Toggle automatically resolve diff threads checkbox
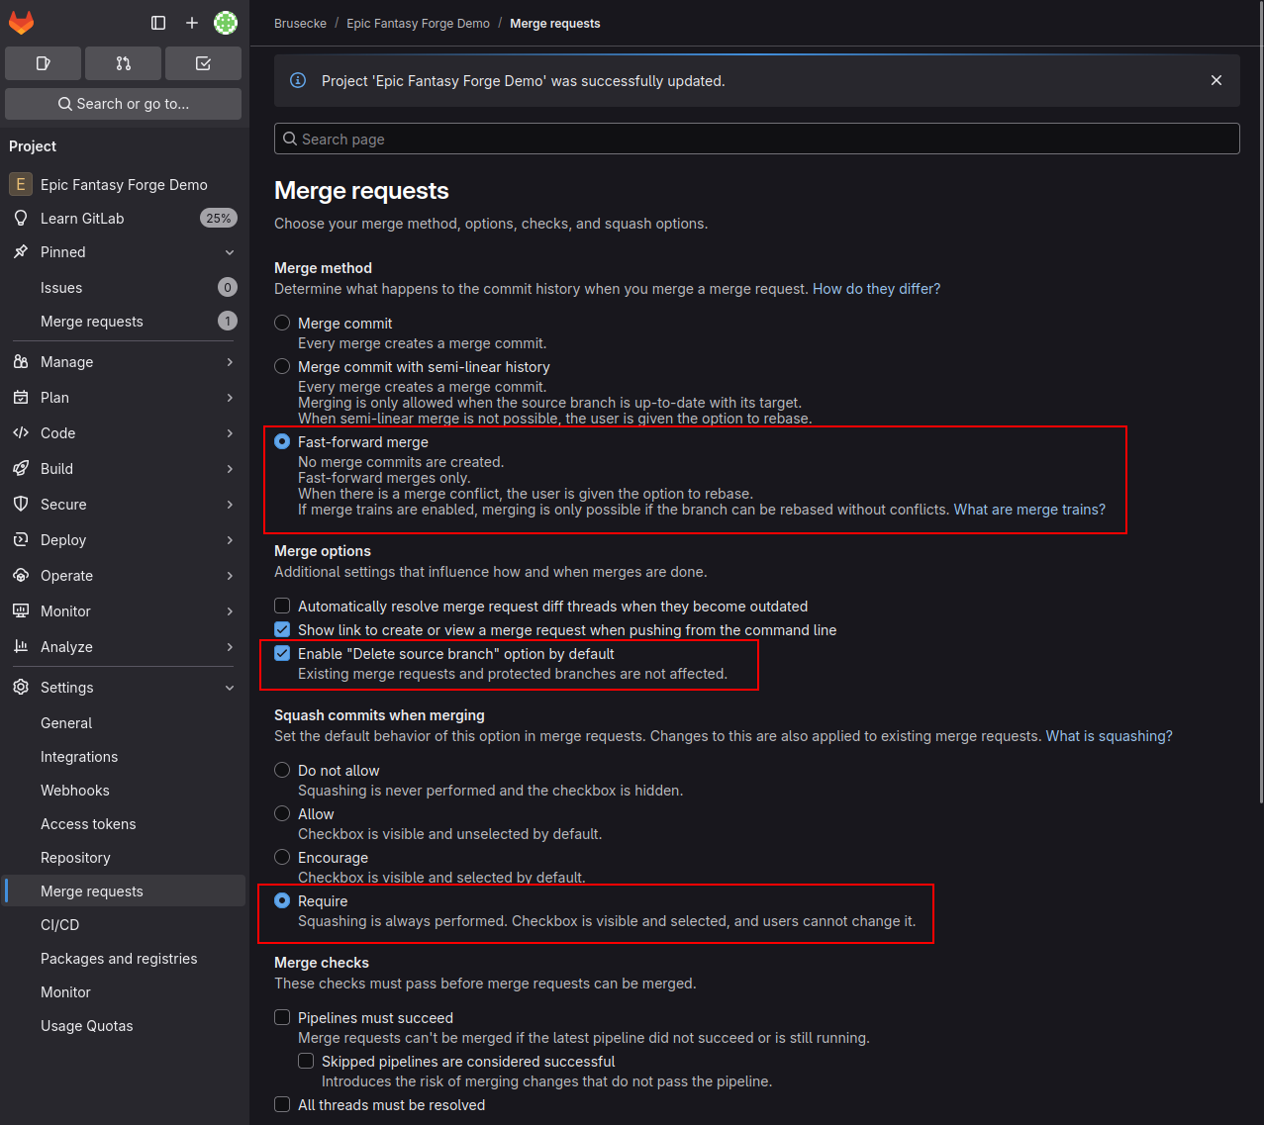The image size is (1264, 1125). 282,606
